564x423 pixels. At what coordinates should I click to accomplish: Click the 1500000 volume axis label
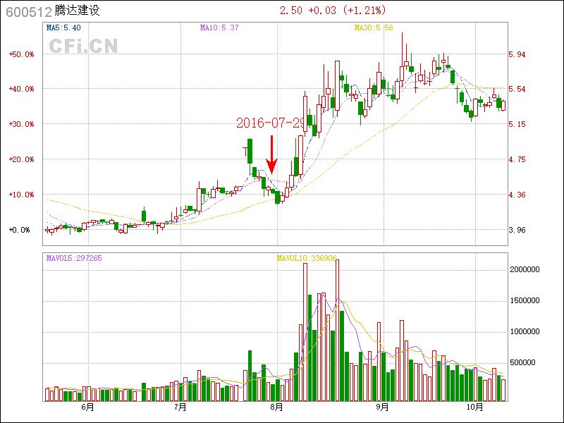[525, 301]
